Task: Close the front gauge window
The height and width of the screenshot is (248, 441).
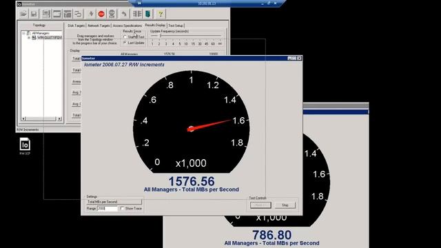Action: (x=299, y=58)
